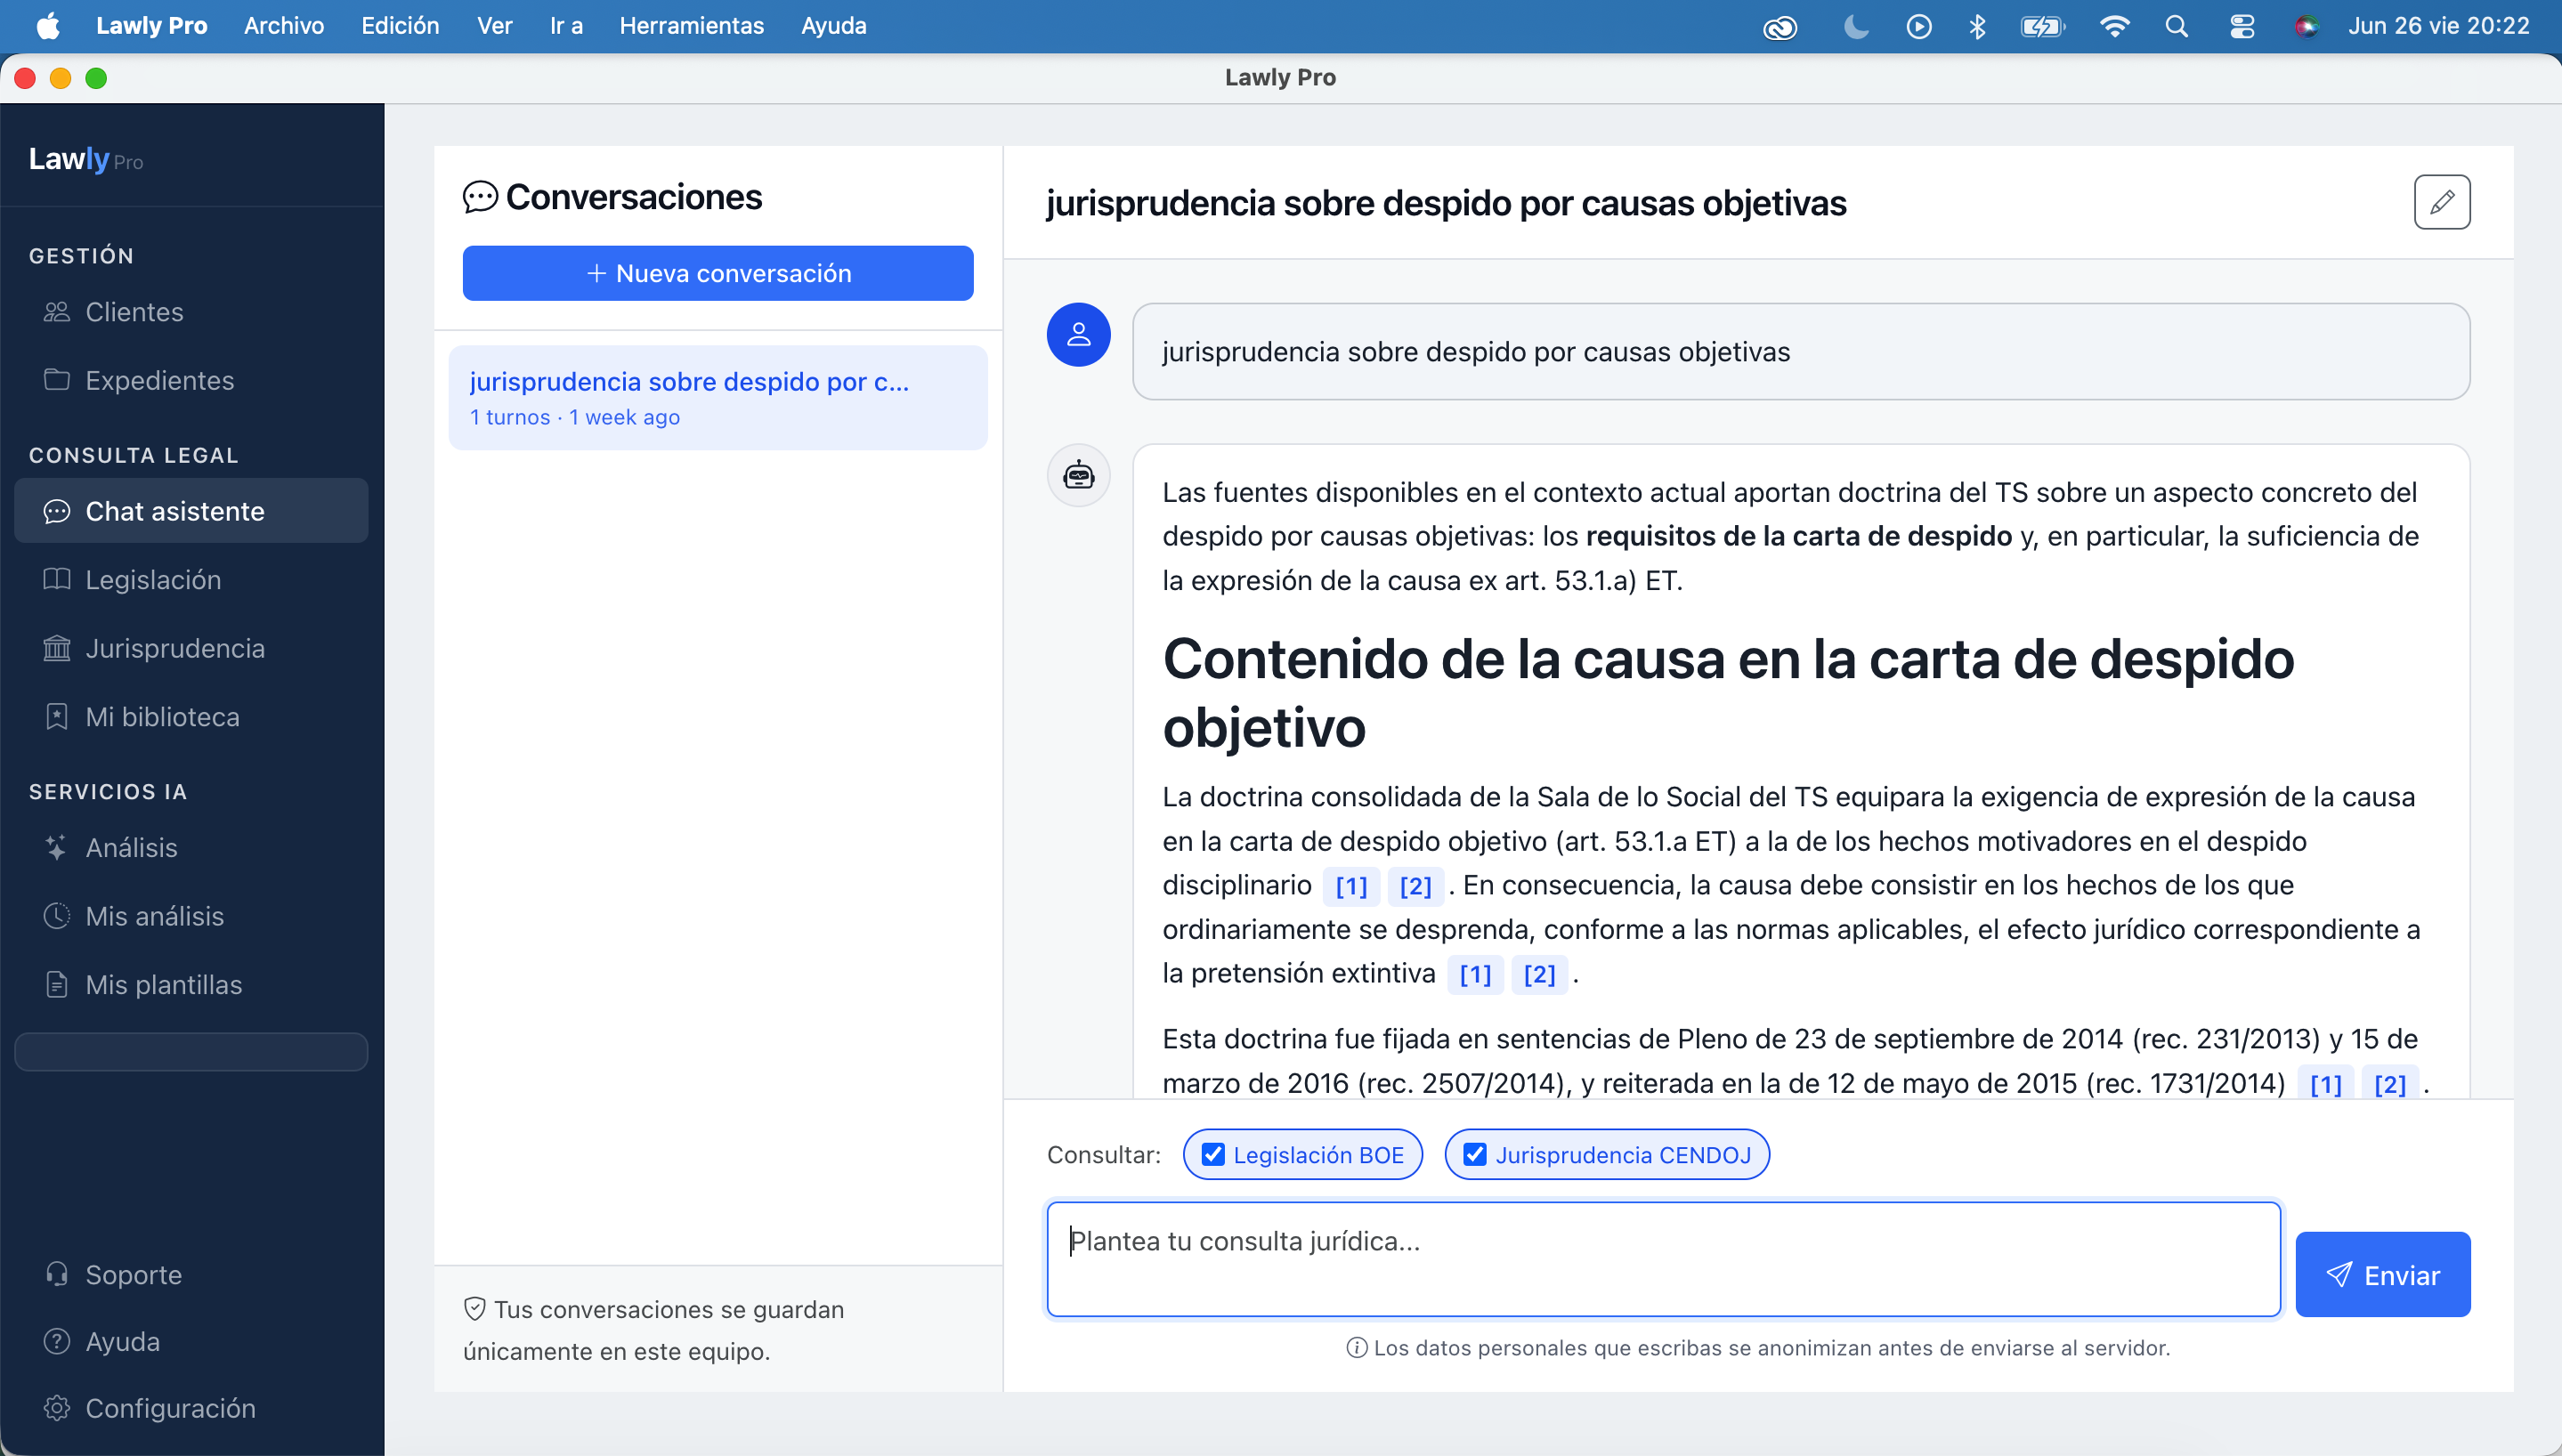Open the Apple menu
Image resolution: width=2562 pixels, height=1456 pixels.
pyautogui.click(x=48, y=26)
